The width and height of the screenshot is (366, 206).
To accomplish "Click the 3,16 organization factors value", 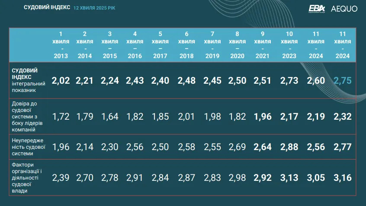I will (x=343, y=177).
